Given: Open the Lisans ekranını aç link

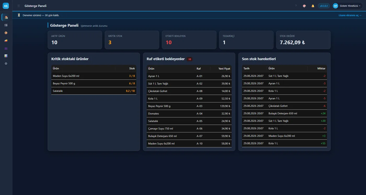Looking at the screenshot, I should [350, 15].
